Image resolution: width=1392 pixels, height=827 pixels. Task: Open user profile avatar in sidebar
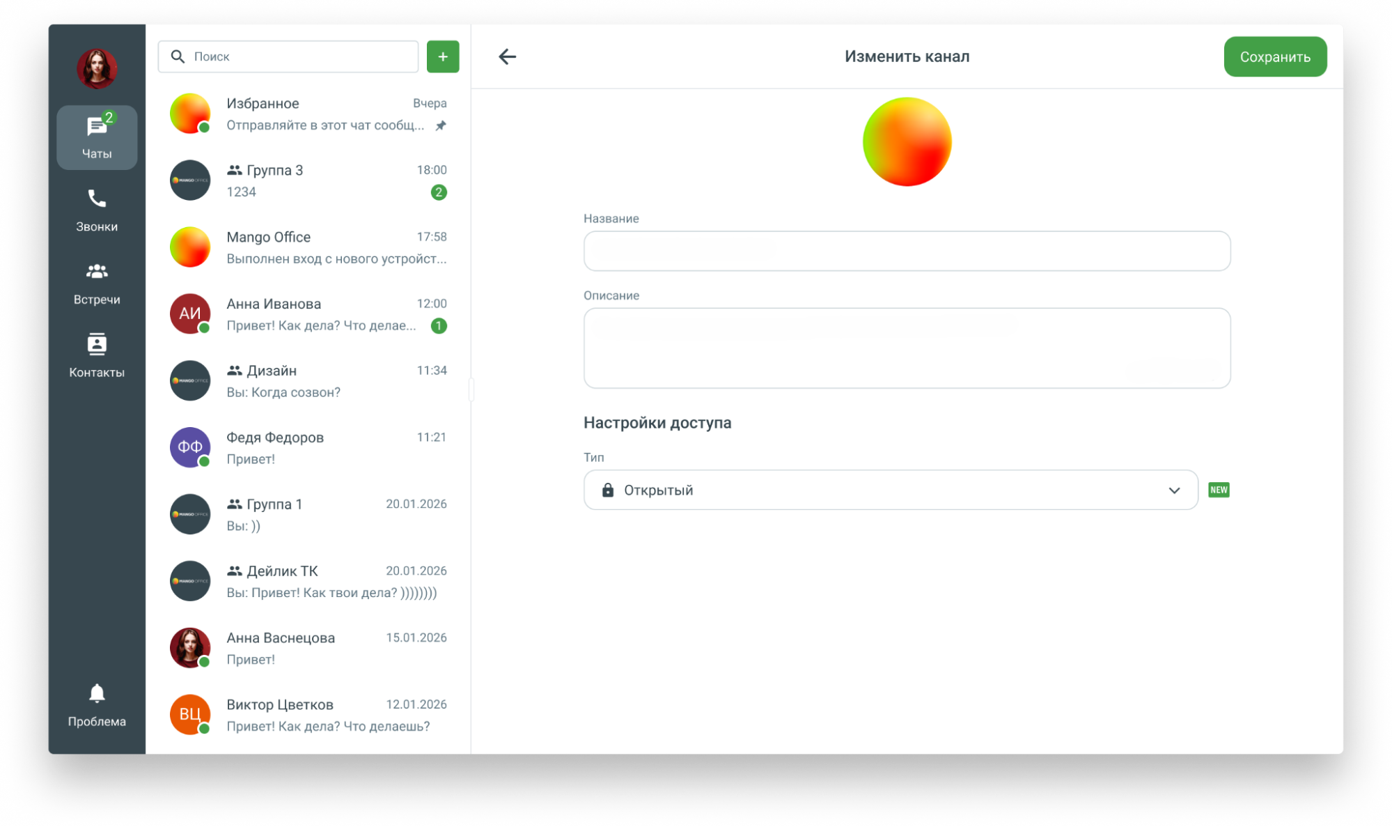coord(97,68)
